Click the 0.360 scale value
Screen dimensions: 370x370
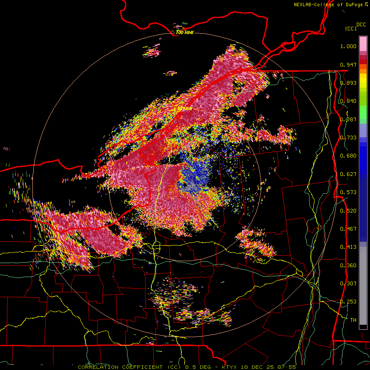point(348,266)
